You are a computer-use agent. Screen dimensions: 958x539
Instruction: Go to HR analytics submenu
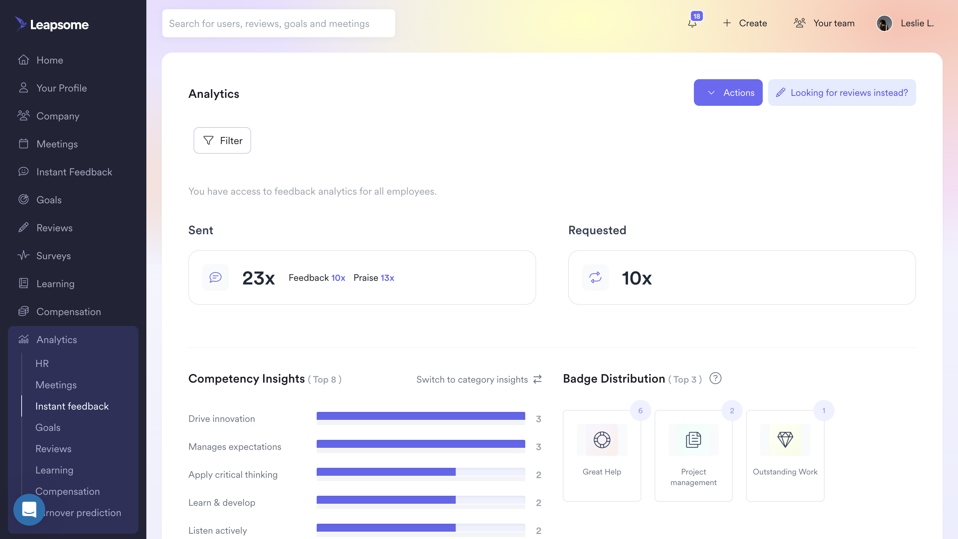[x=42, y=363]
